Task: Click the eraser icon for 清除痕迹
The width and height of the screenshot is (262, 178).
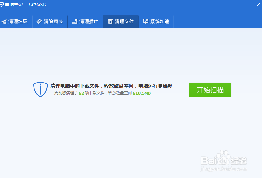Action: [x=39, y=21]
